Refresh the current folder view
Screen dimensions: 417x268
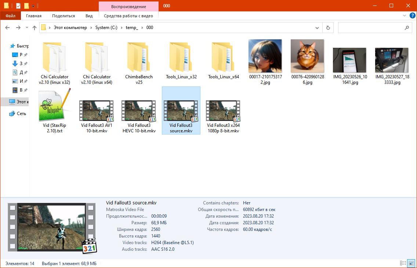pyautogui.click(x=328, y=28)
